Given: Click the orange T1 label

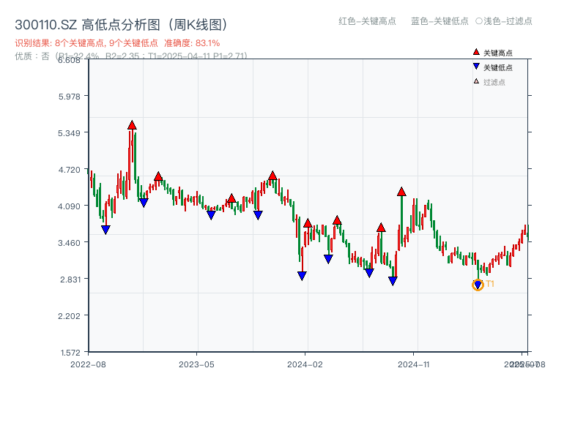Looking at the screenshot, I should pos(490,284).
